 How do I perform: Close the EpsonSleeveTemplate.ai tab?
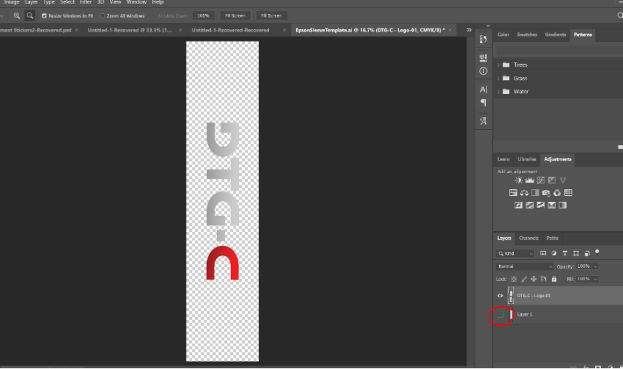coord(450,30)
